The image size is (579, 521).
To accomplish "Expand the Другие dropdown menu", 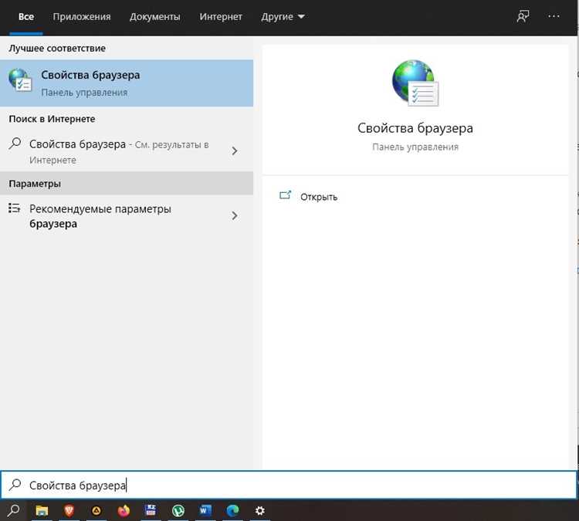I will [283, 17].
